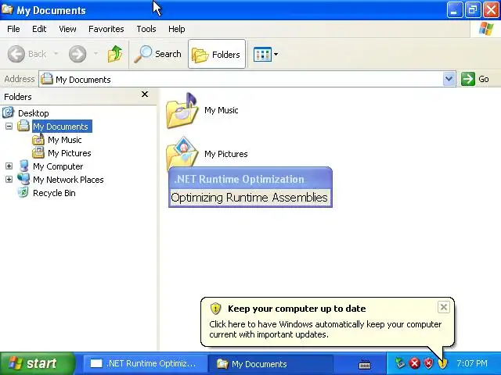Expand the Address bar dropdown
This screenshot has height=375, width=501.
[449, 79]
